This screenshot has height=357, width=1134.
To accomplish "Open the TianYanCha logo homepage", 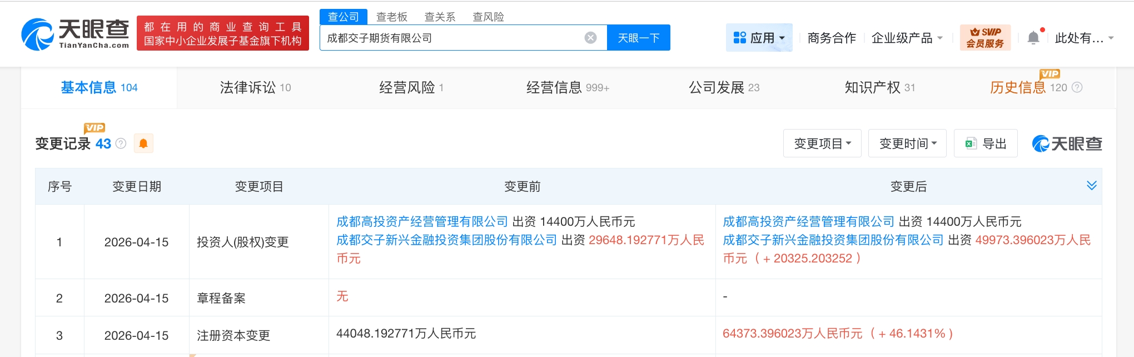I will click(75, 34).
